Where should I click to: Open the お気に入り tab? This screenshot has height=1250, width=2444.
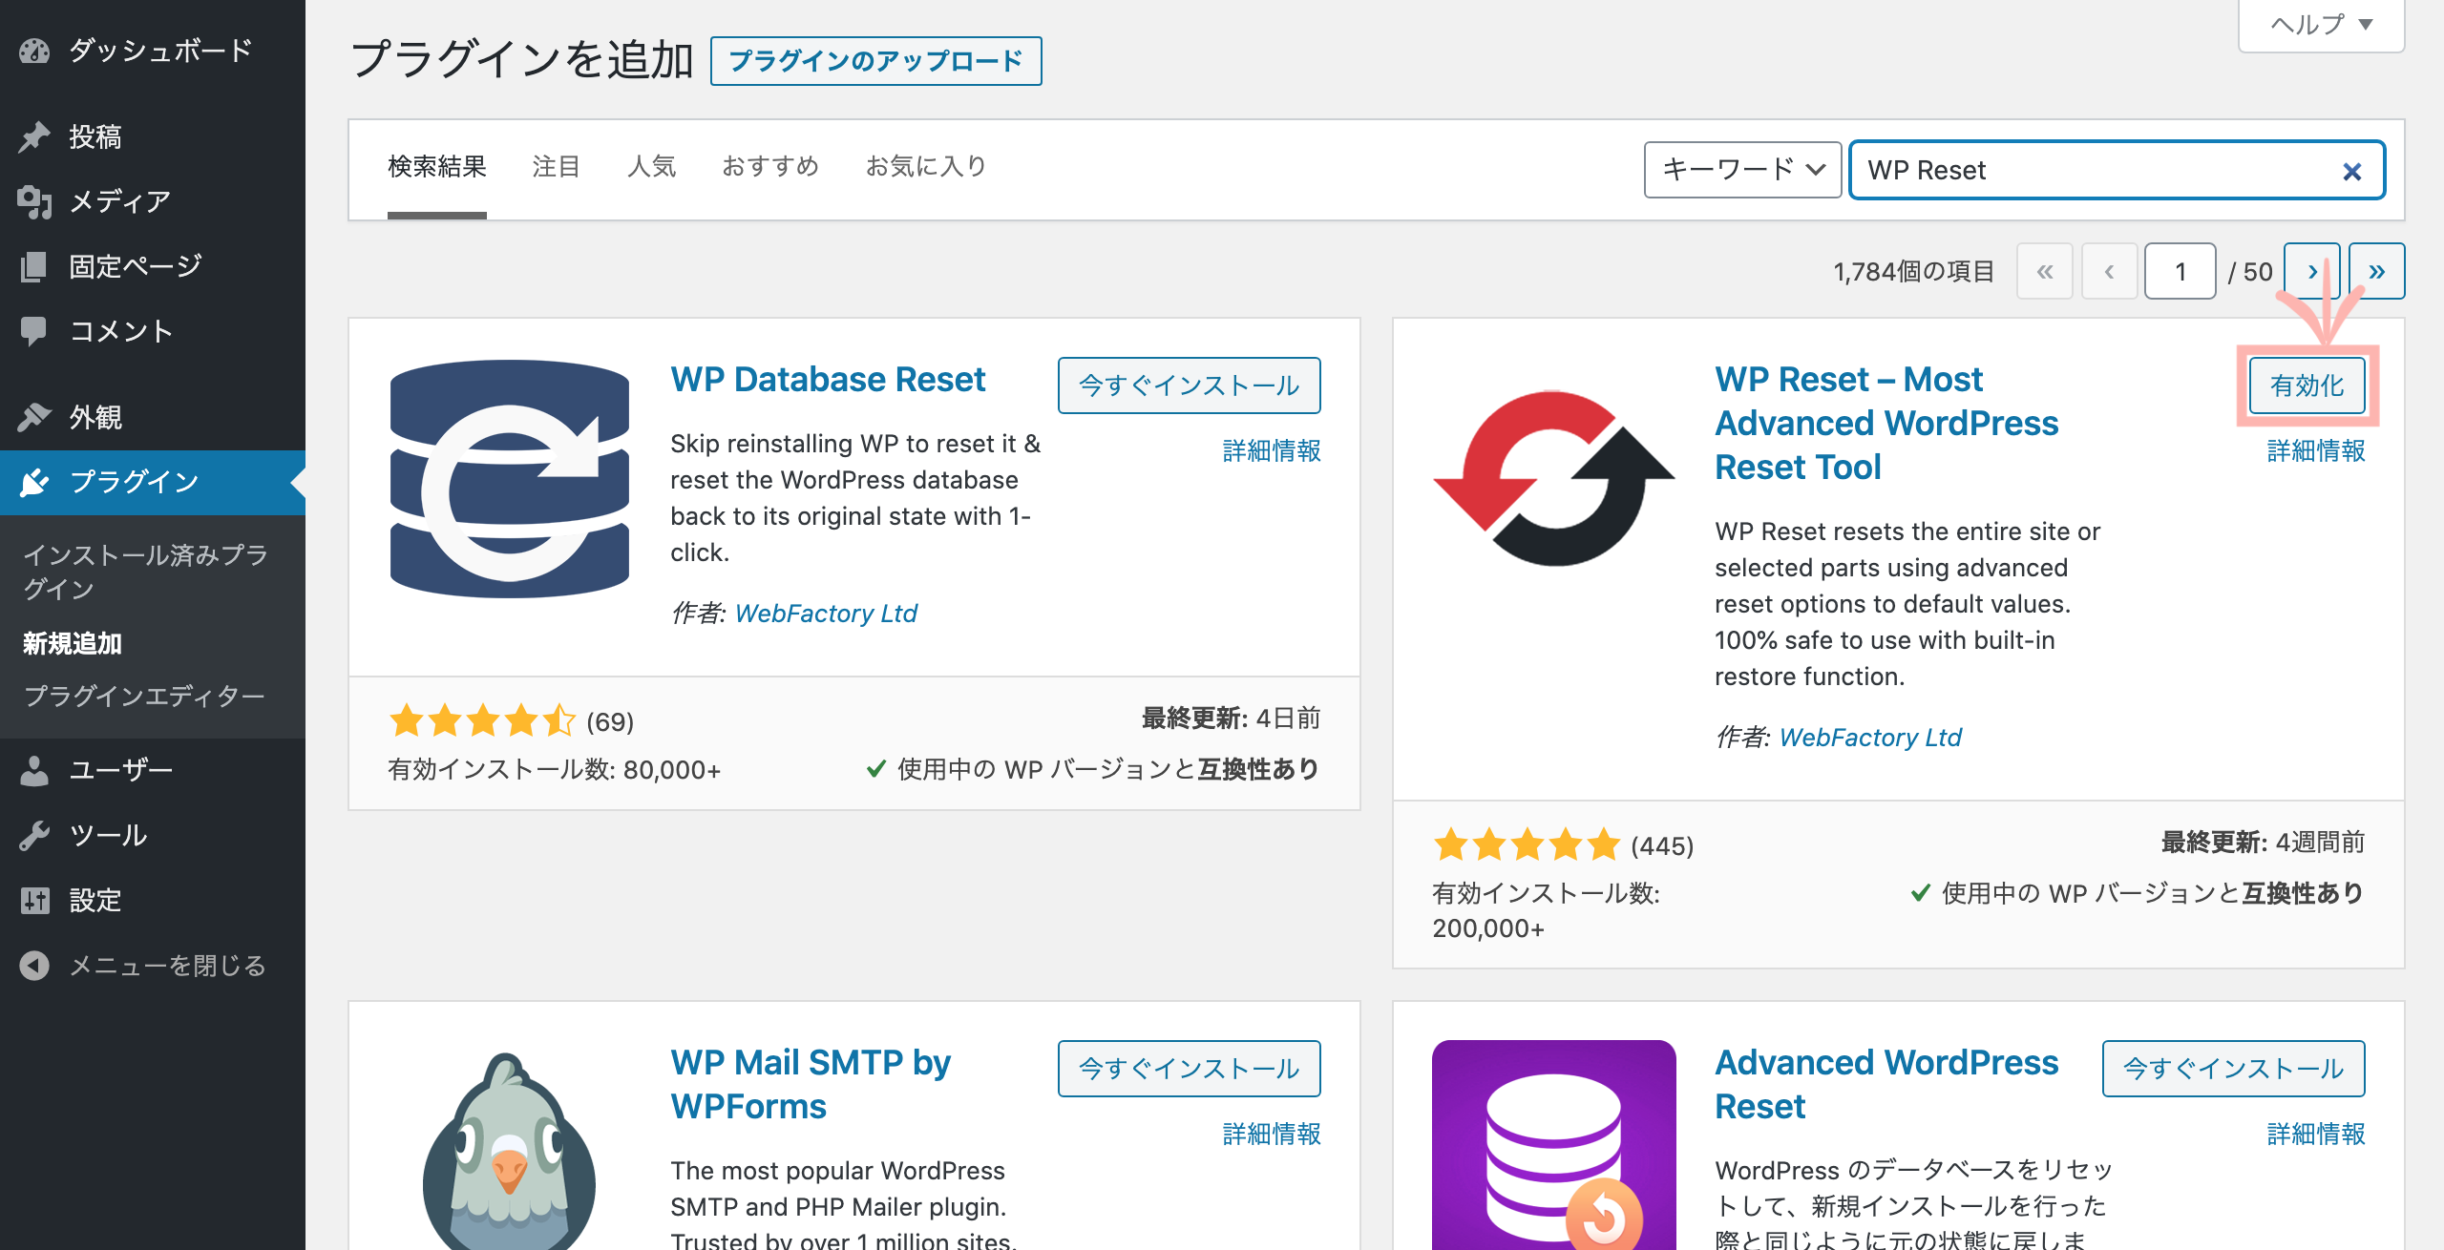(925, 167)
